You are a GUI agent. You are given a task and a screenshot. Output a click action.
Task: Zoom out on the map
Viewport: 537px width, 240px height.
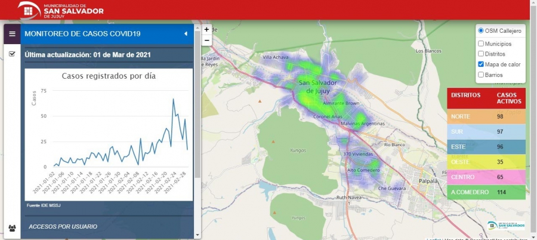206,40
